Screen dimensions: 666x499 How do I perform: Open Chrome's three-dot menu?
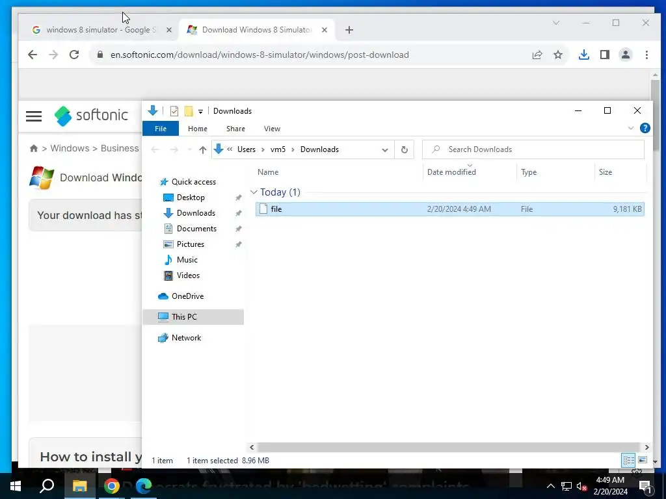click(x=646, y=55)
